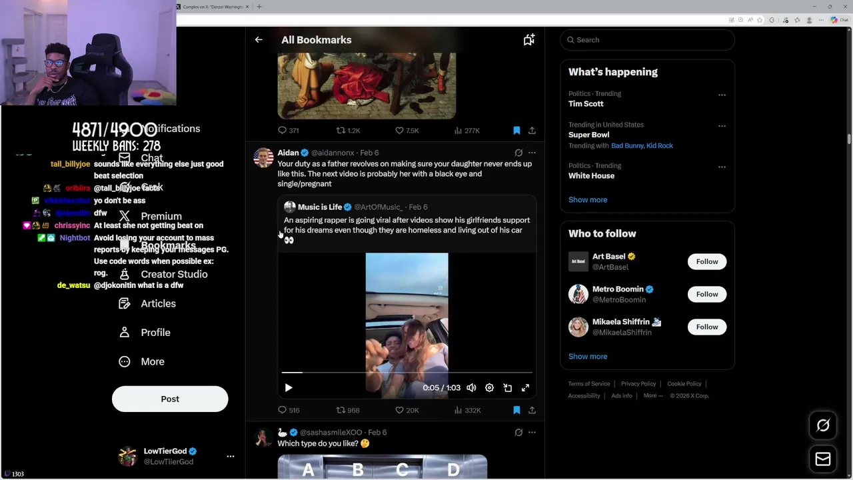The image size is (853, 480).
Task: Like Aidan's post with 20K likes
Action: [x=407, y=410]
